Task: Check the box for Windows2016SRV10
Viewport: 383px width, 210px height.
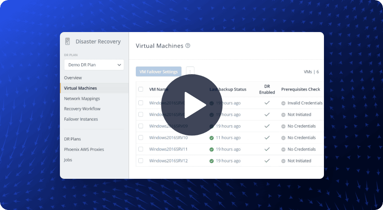Action: [141, 137]
